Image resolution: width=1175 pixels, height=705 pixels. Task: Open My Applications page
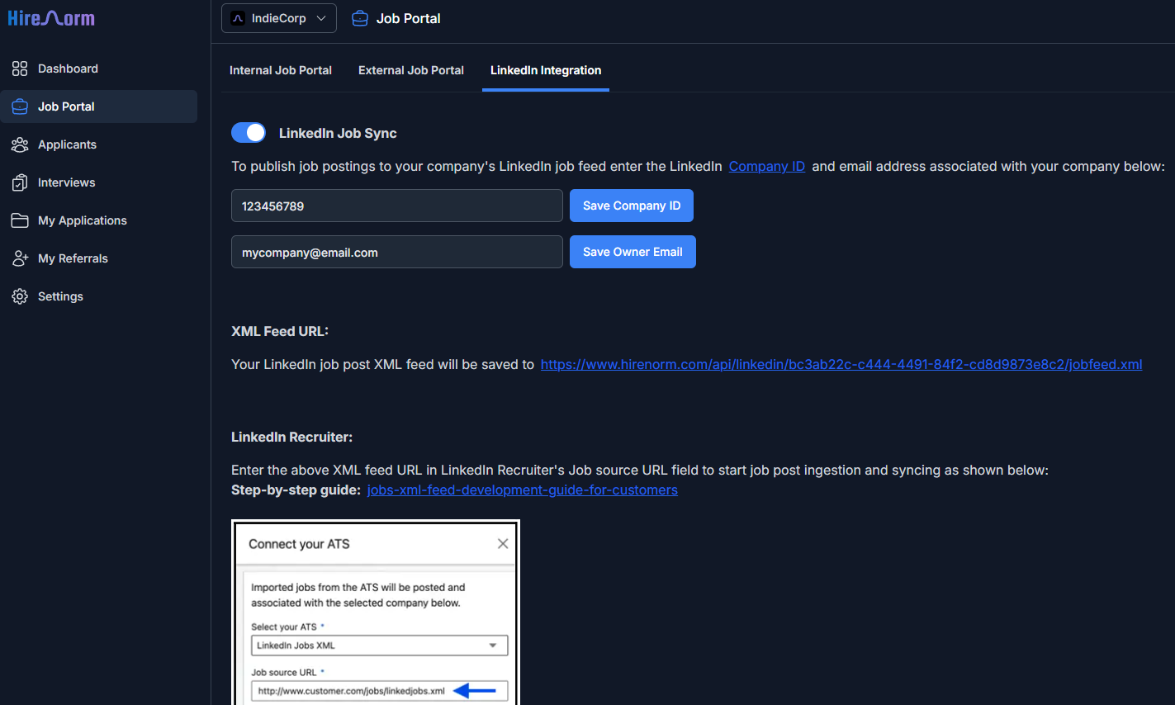[99, 220]
